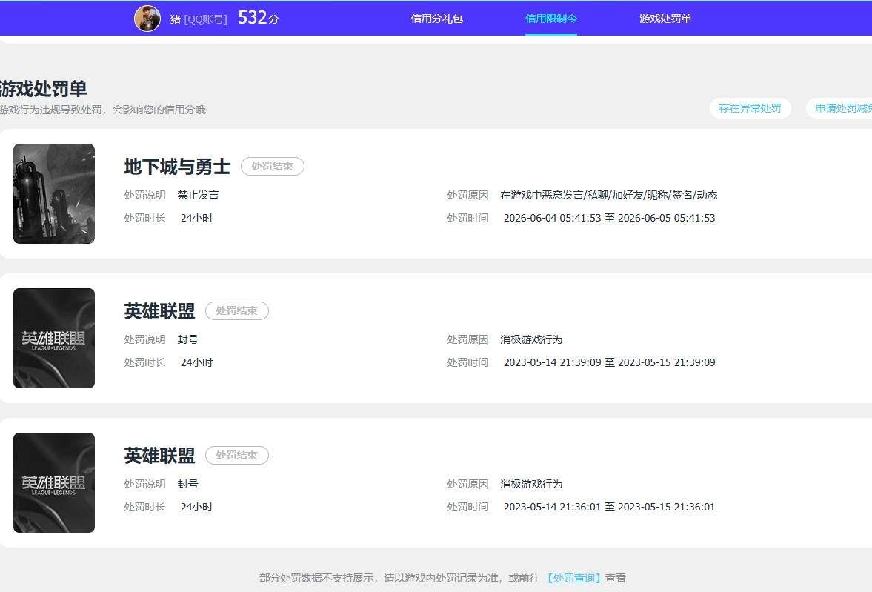The width and height of the screenshot is (872, 592).
Task: Open the 信用分礼包 tab
Action: [436, 19]
